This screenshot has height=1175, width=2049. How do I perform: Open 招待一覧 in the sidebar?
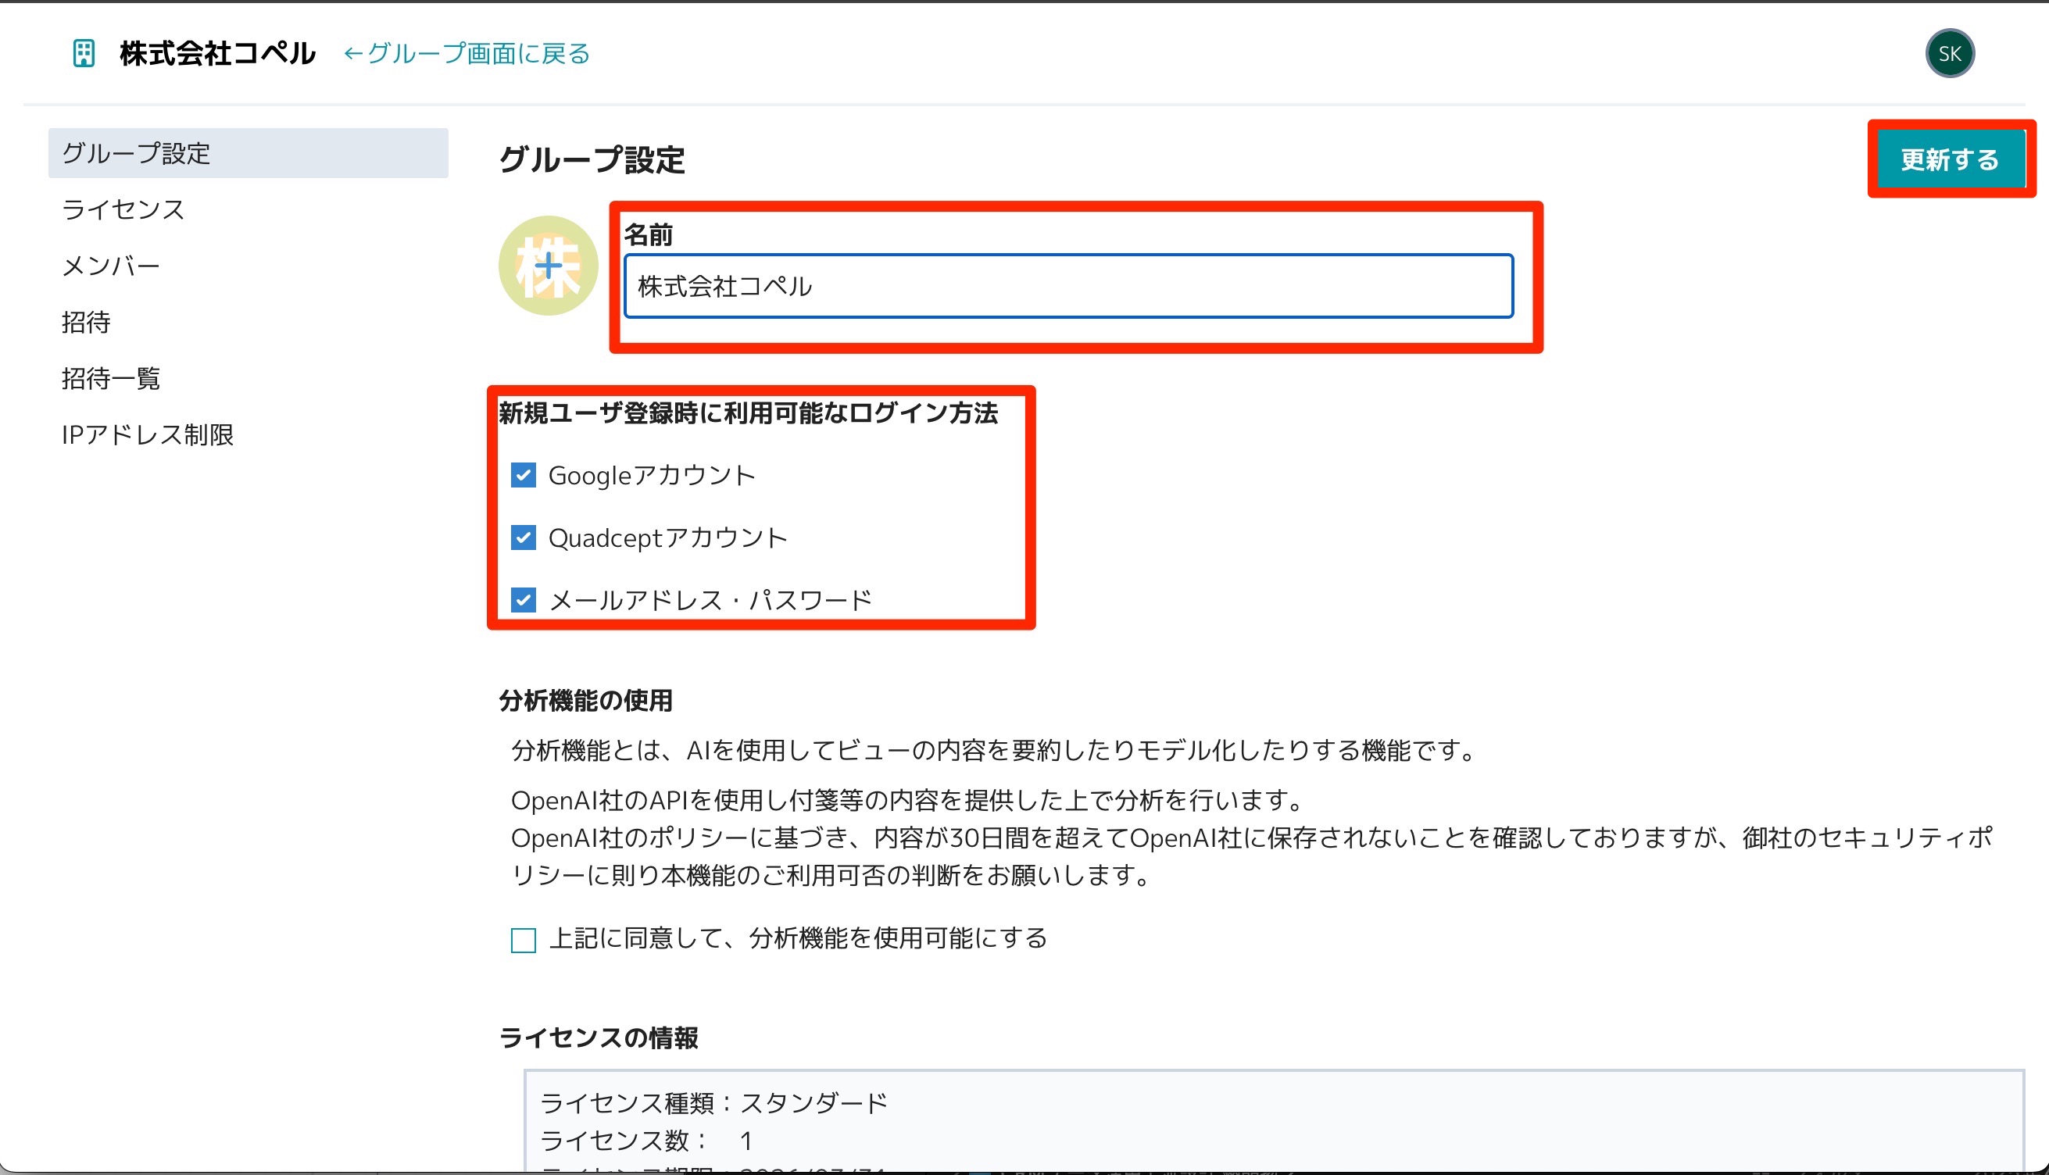pos(110,377)
